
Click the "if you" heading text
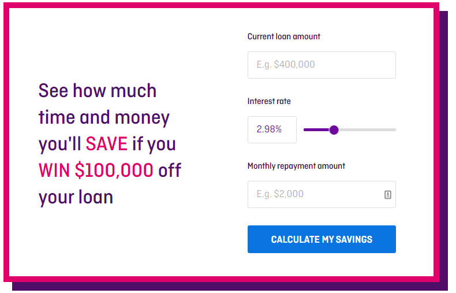point(154,144)
